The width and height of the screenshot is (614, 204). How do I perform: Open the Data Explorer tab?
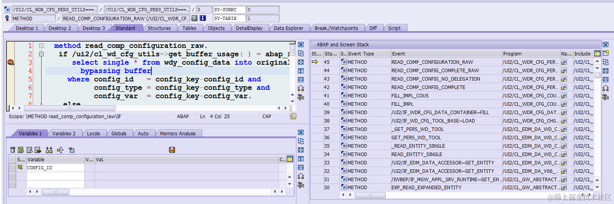pyautogui.click(x=288, y=28)
